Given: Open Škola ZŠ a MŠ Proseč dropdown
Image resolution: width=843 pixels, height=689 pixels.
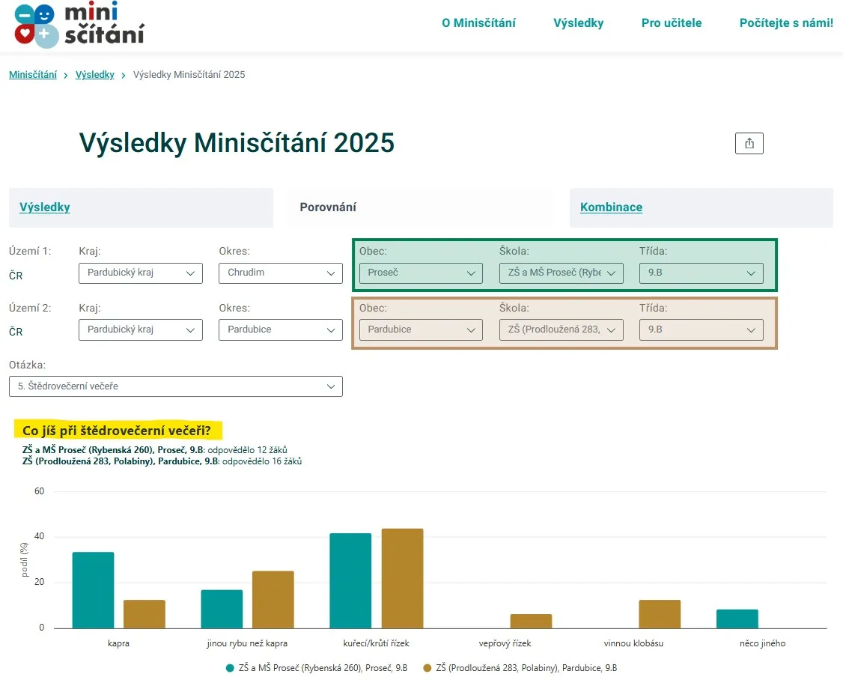Looking at the screenshot, I should coord(562,273).
